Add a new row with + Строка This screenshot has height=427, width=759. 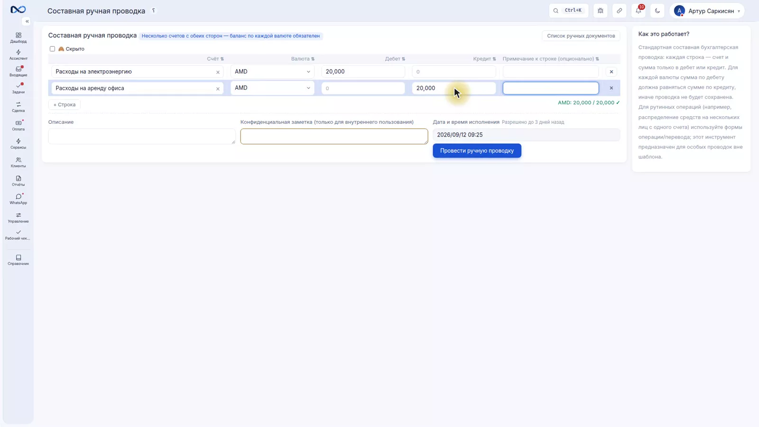coord(65,104)
